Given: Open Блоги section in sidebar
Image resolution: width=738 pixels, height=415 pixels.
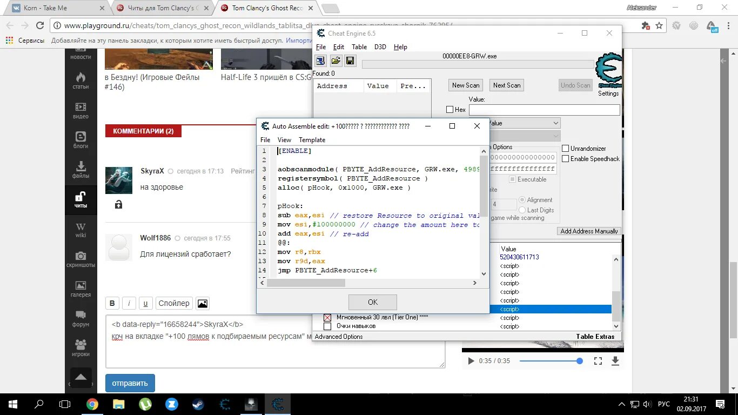Looking at the screenshot, I should [x=81, y=140].
